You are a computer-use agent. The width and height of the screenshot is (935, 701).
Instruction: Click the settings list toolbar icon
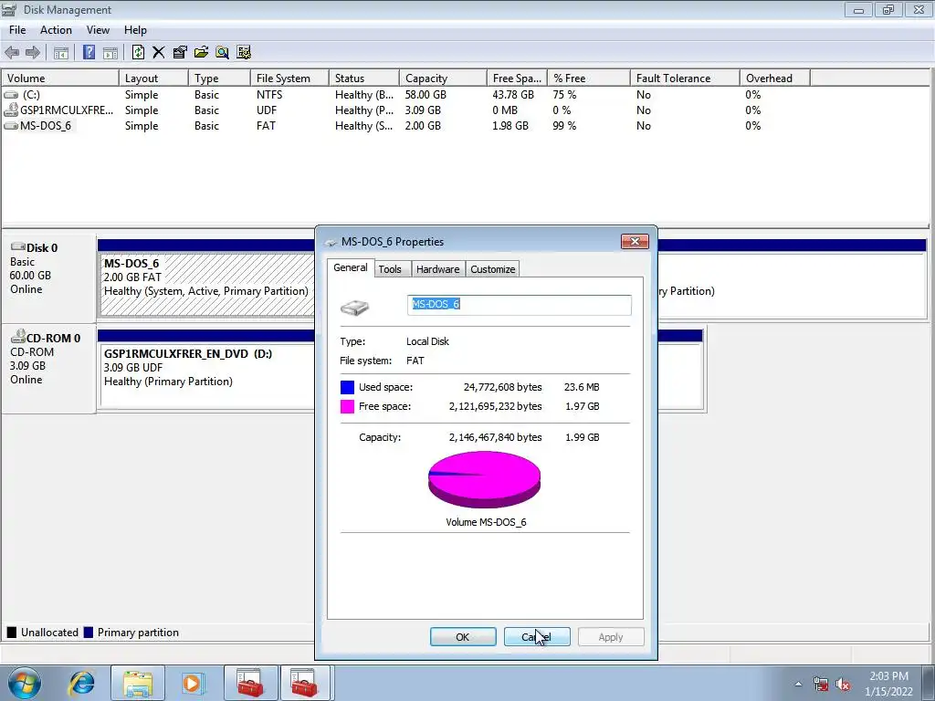click(x=243, y=52)
